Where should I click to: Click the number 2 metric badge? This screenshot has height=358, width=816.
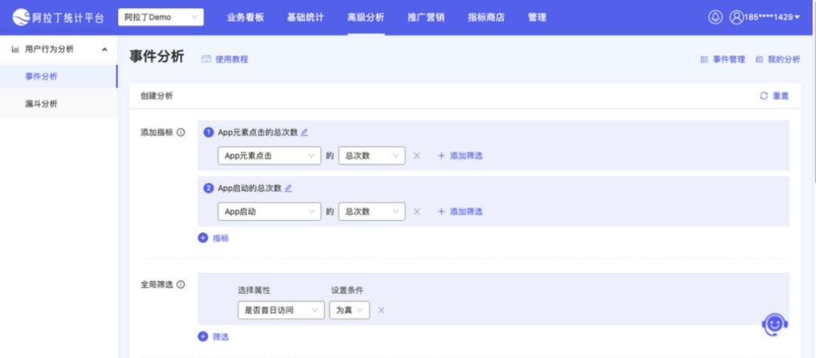click(209, 188)
